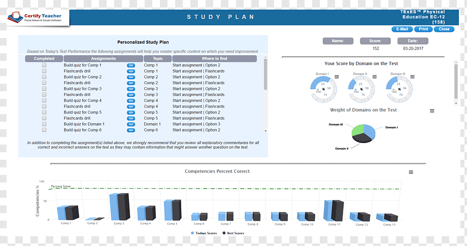
Task: Click GO icon for Build quiz for Comp 6
Action: point(131,130)
